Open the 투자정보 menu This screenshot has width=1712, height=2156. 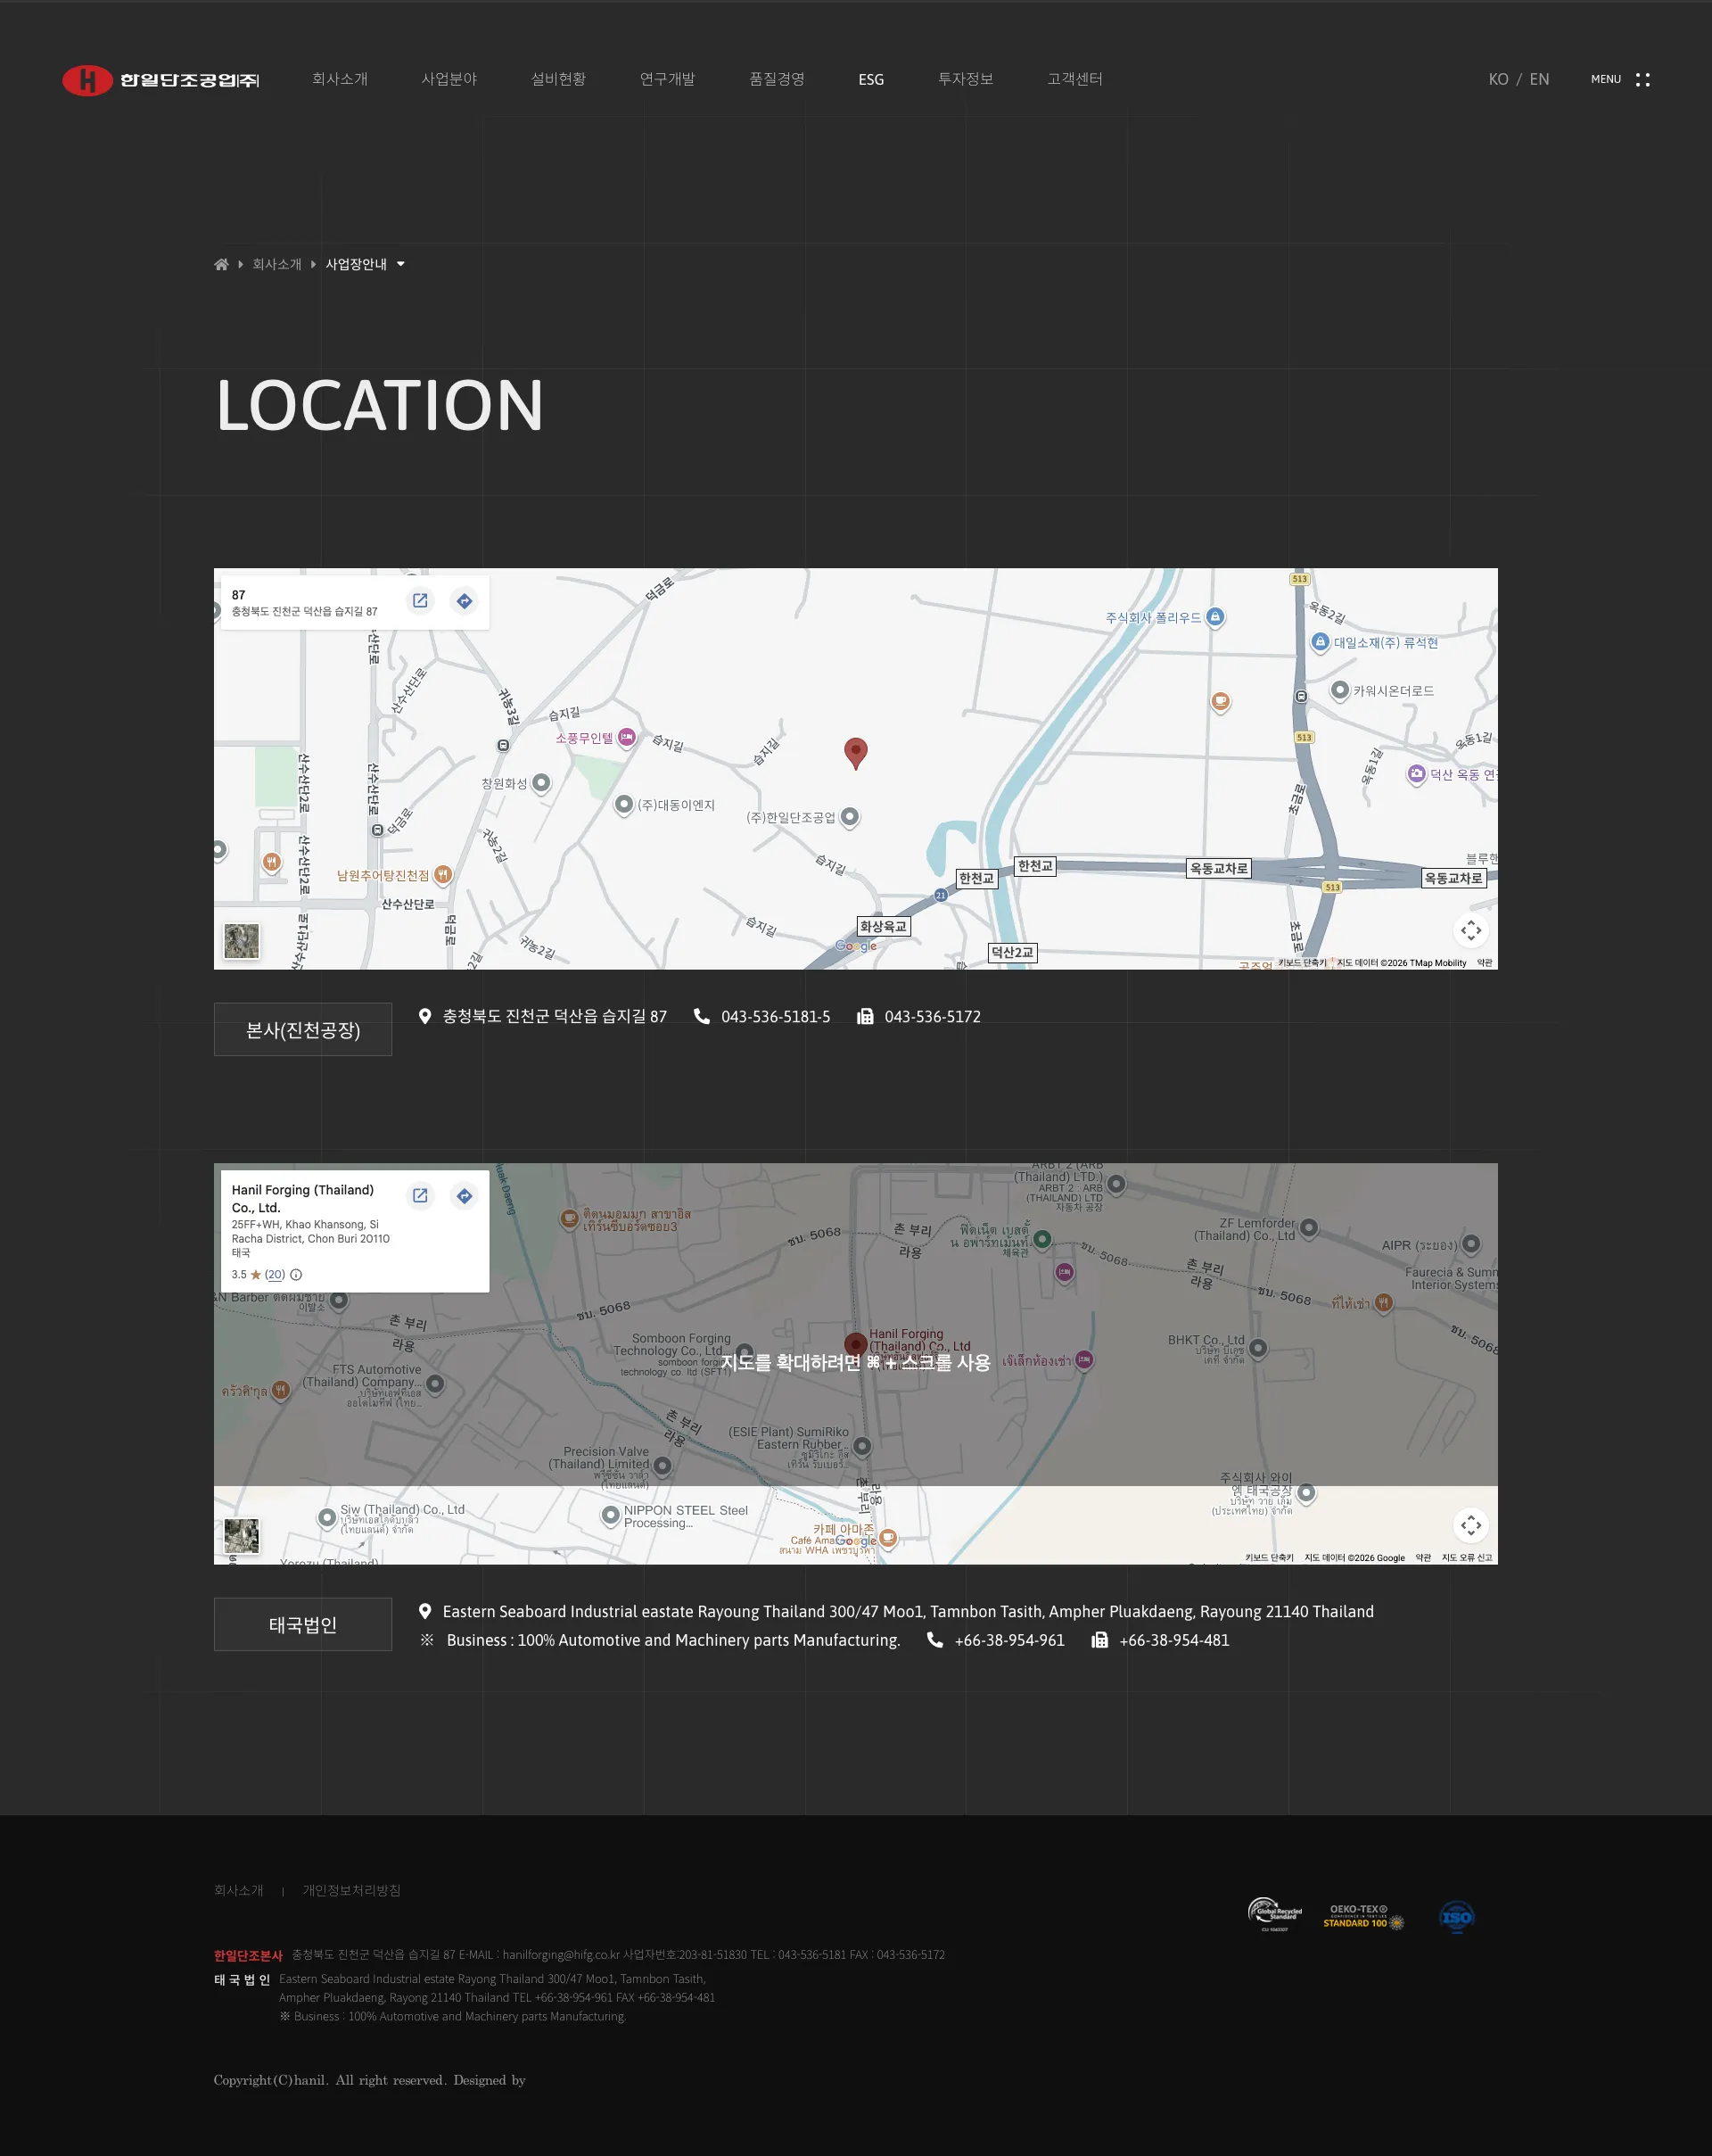click(x=966, y=79)
